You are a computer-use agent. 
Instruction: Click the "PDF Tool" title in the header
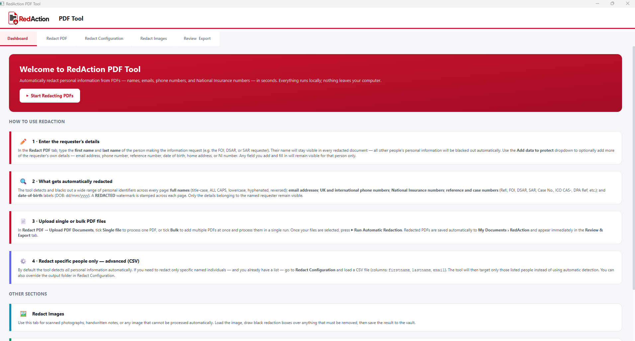coord(71,19)
